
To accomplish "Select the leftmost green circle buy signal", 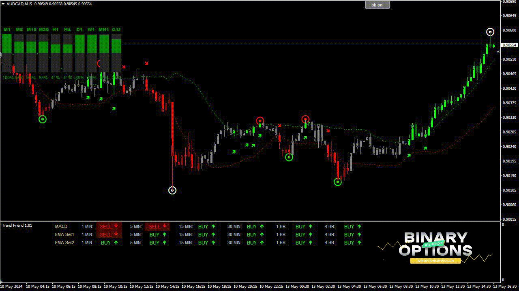I will click(x=43, y=119).
